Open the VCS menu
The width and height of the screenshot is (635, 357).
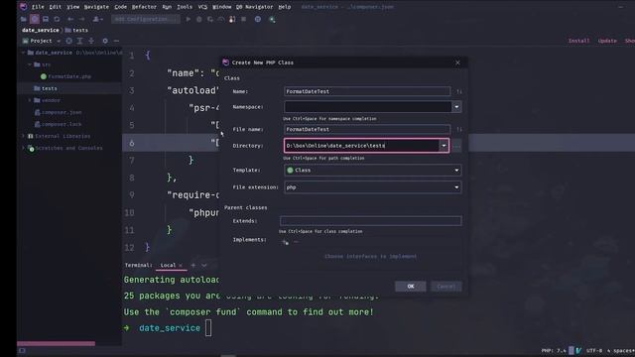(x=202, y=7)
